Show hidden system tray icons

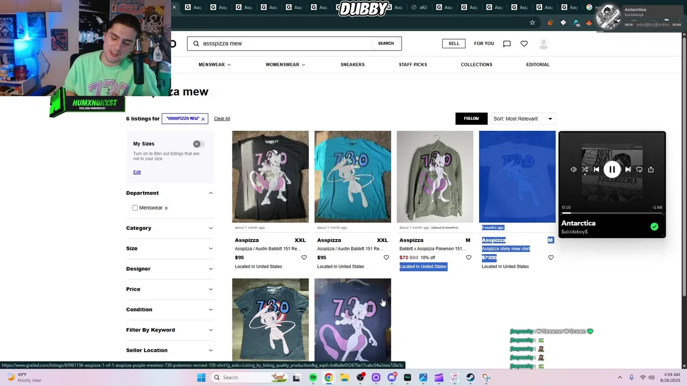coord(620,377)
